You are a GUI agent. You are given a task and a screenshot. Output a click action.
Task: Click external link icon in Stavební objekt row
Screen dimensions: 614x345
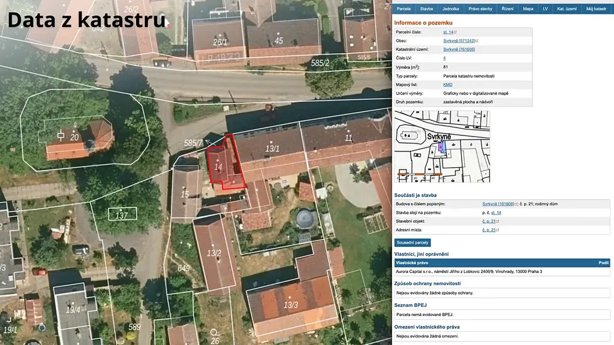498,221
